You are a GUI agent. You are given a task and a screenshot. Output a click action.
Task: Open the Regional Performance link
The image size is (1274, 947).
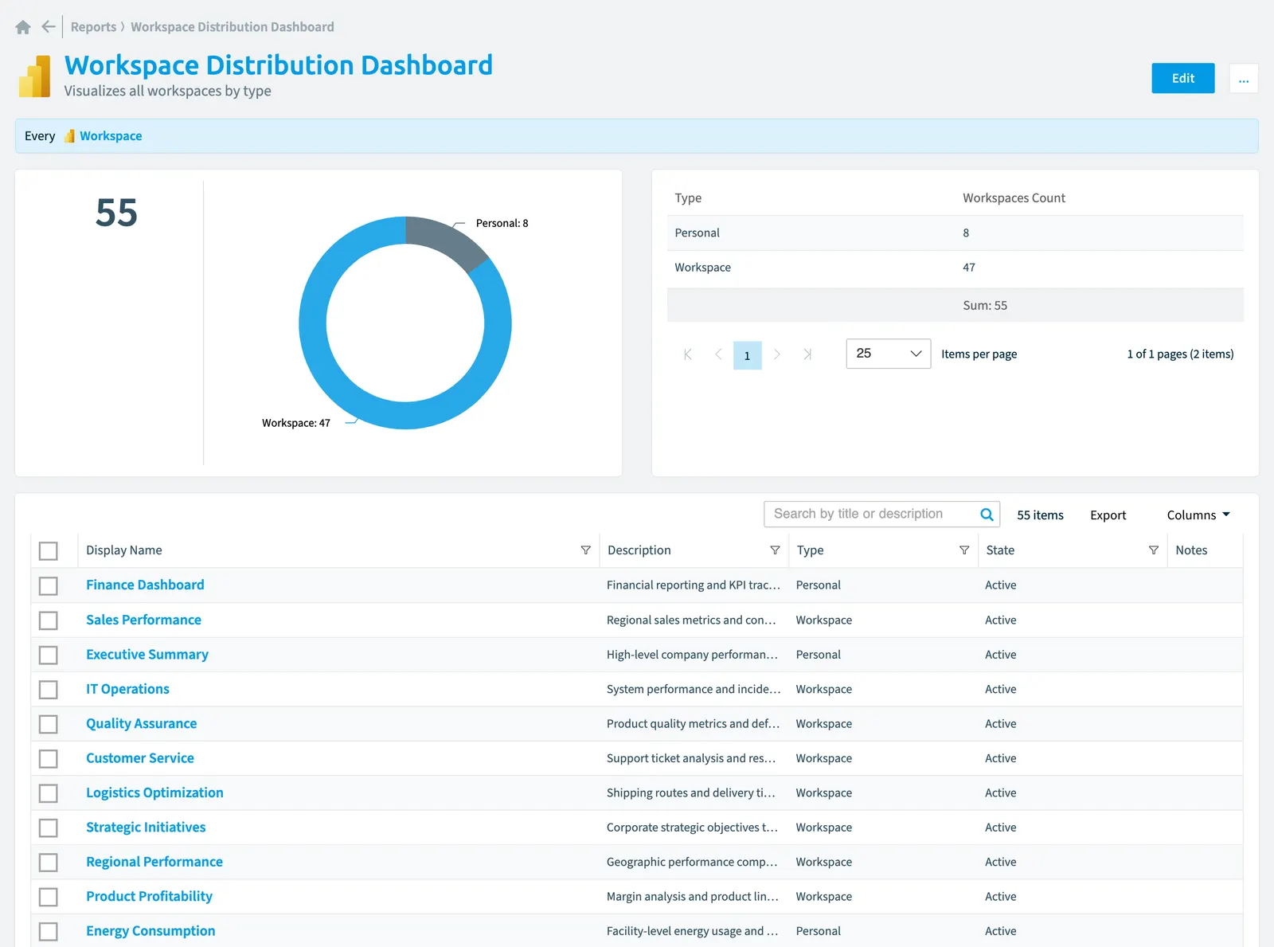pyautogui.click(x=154, y=862)
